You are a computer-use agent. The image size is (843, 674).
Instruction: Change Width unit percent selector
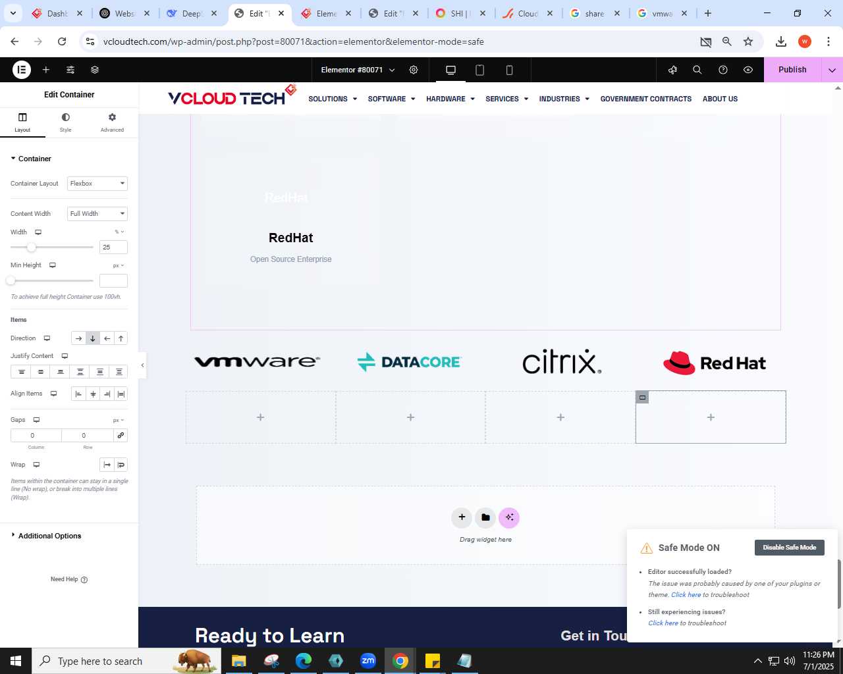pos(119,232)
